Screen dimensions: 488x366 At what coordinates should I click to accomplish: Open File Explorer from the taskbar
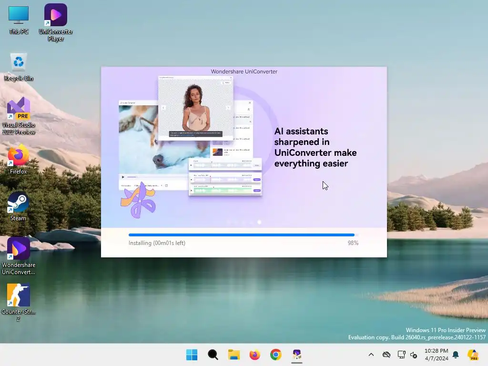coord(234,355)
